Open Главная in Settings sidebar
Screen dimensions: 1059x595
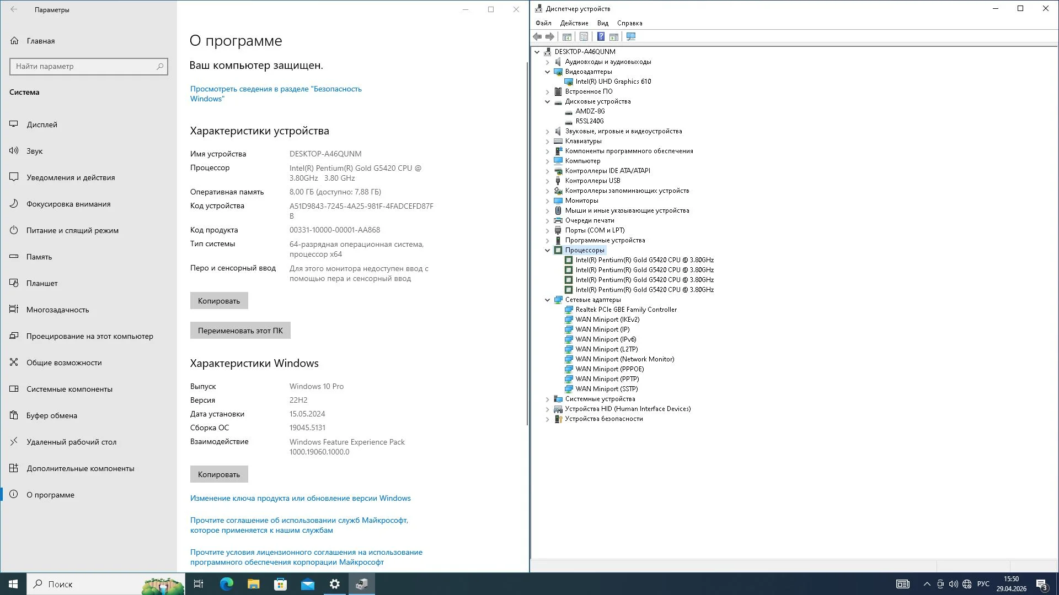tap(88, 41)
